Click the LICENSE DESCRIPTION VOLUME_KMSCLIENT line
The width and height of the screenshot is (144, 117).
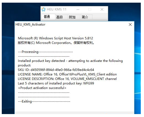[x=67, y=79]
